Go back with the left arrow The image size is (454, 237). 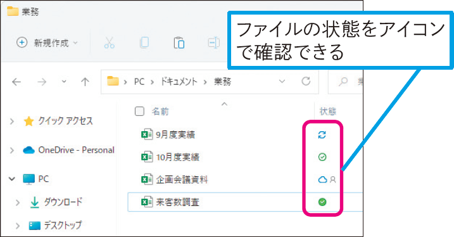click(16, 82)
